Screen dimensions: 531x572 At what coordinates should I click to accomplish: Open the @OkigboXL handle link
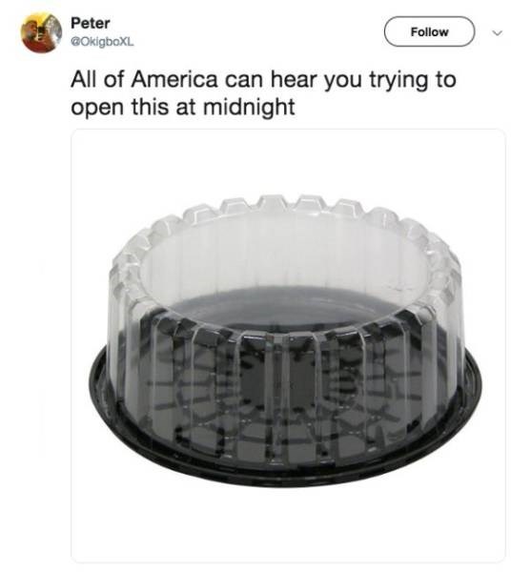click(102, 42)
